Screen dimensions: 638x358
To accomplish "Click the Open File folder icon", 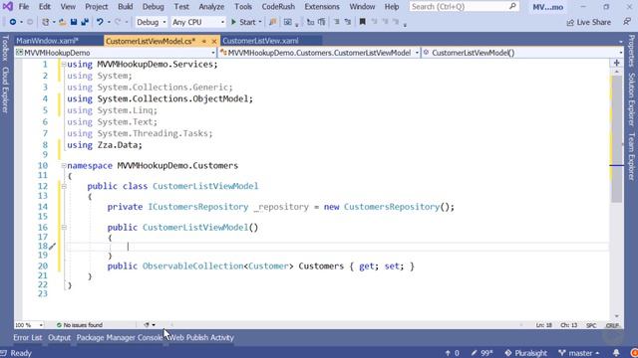I will 62,22.
